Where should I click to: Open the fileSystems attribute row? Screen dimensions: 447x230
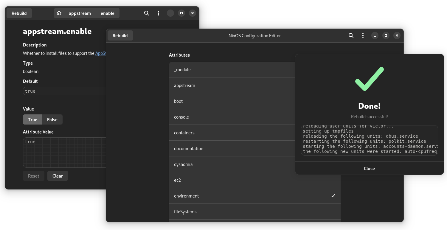[255, 212]
